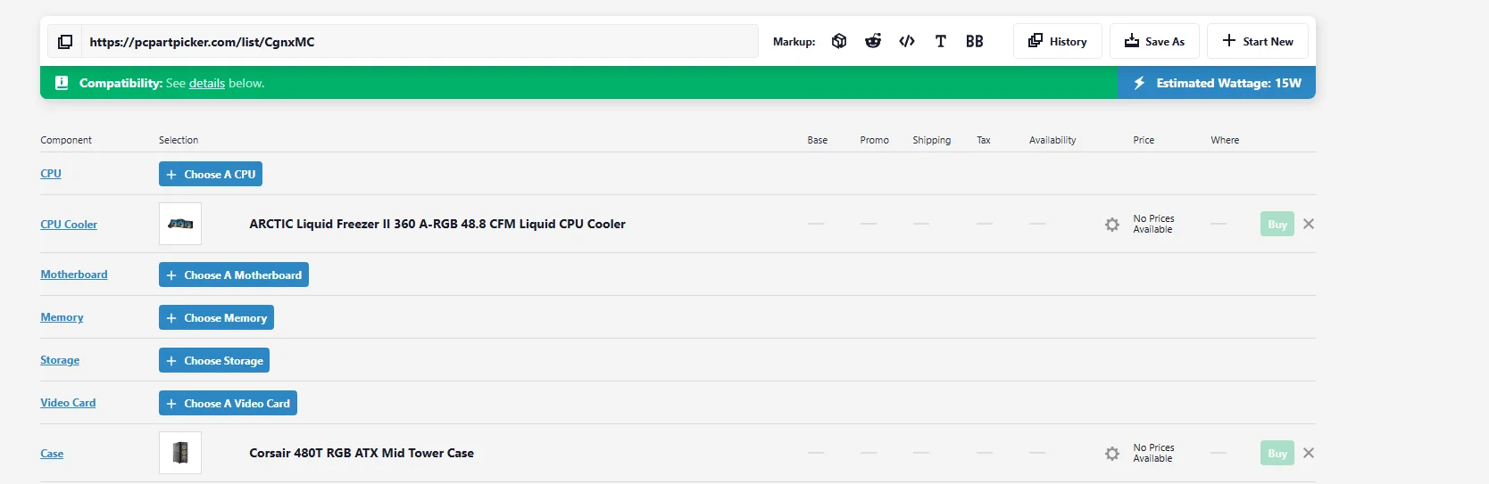Click the Shipping column header

(931, 140)
